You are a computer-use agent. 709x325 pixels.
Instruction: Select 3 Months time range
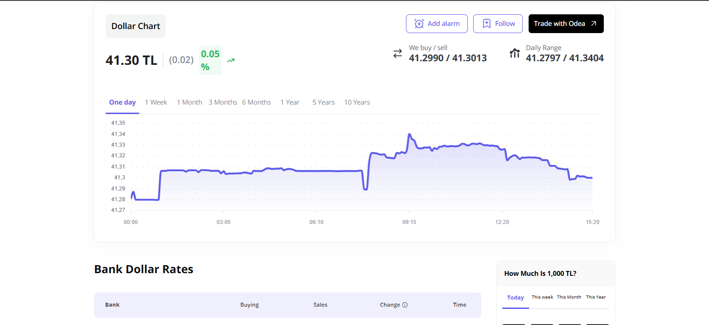[x=223, y=102]
